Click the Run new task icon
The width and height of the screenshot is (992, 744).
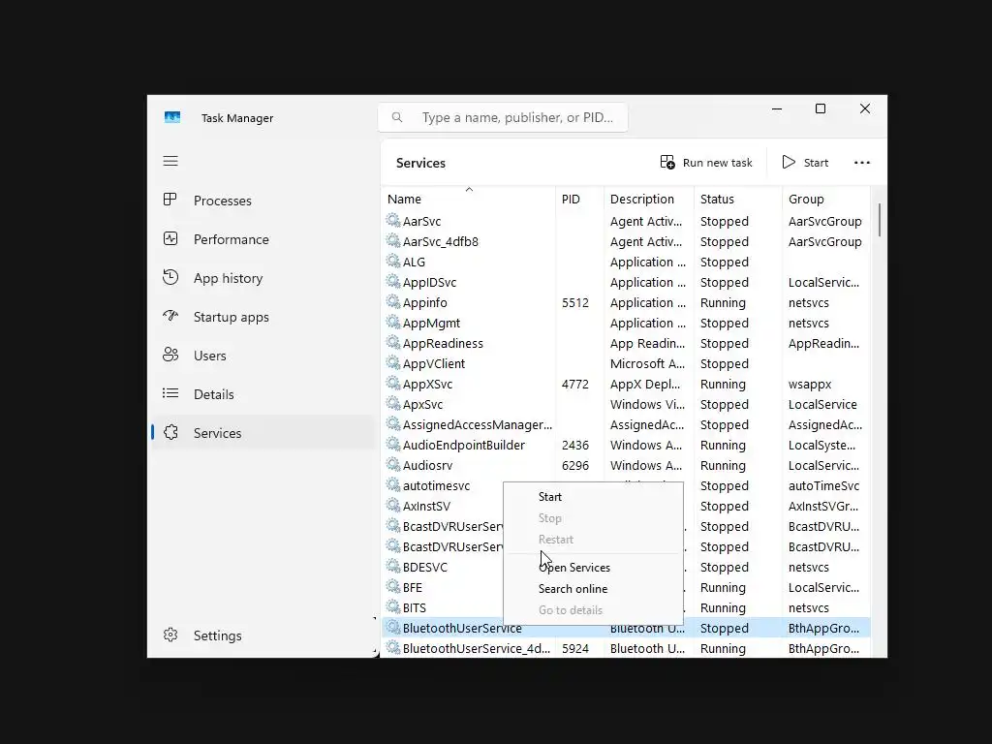point(667,163)
